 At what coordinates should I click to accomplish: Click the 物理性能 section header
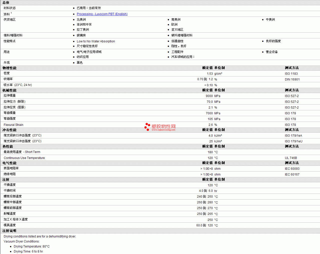10,68
